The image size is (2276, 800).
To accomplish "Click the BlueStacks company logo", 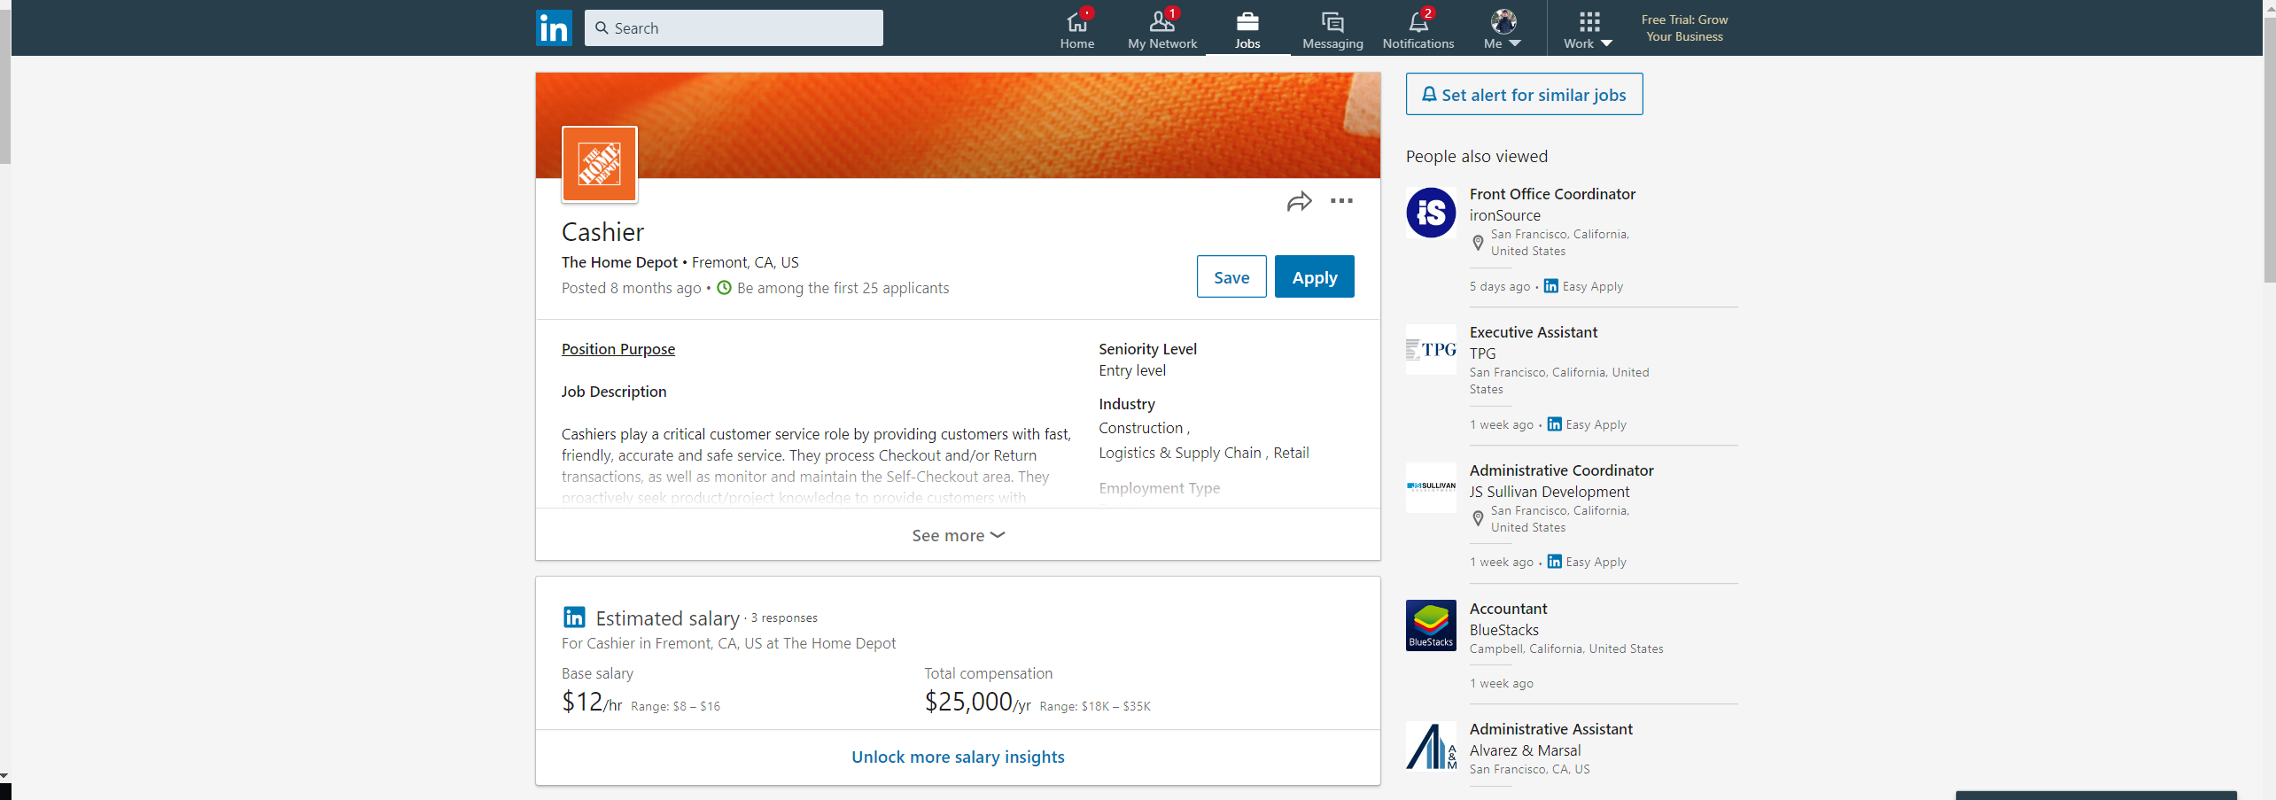I will tap(1431, 625).
